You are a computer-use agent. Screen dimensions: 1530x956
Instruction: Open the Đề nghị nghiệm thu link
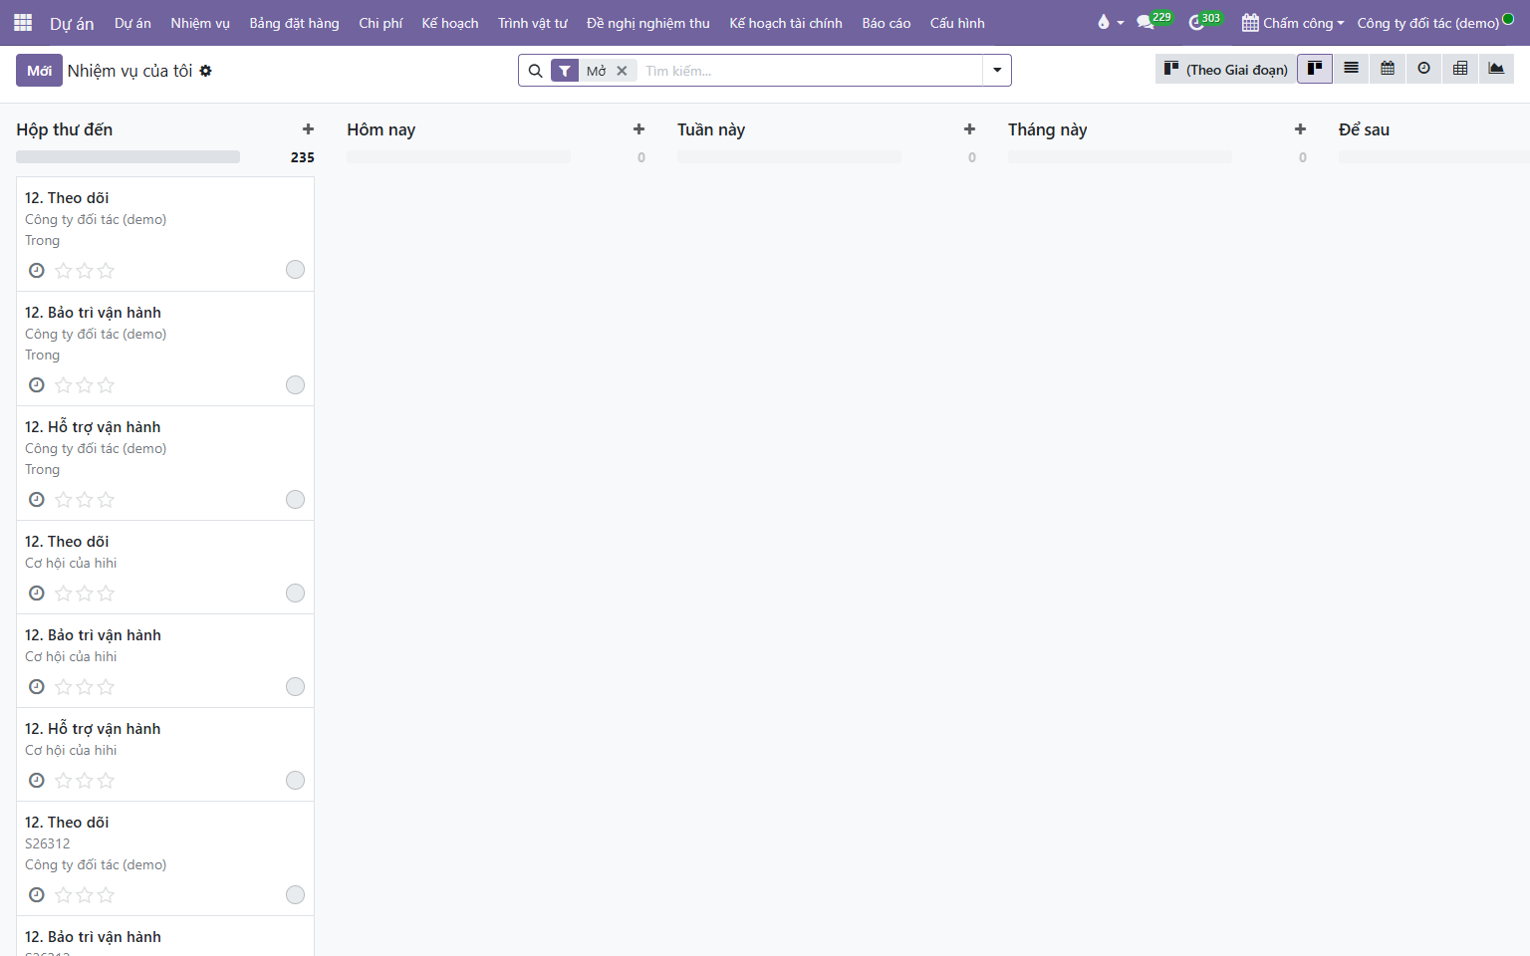(648, 23)
